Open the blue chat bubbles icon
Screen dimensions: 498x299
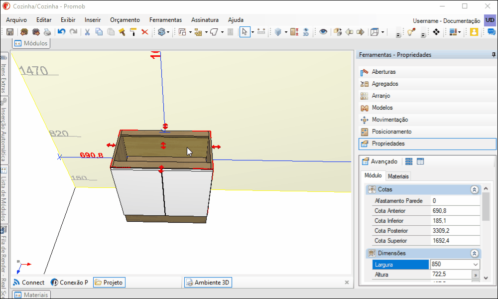(491, 32)
